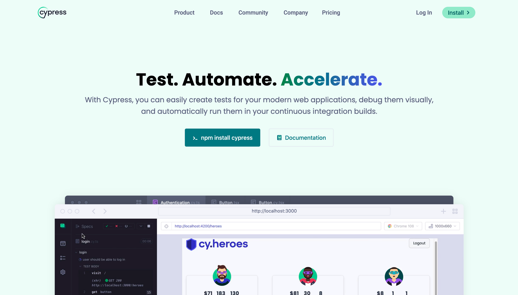
Task: Click the viewport size 1000x660 dropdown
Action: tap(443, 226)
